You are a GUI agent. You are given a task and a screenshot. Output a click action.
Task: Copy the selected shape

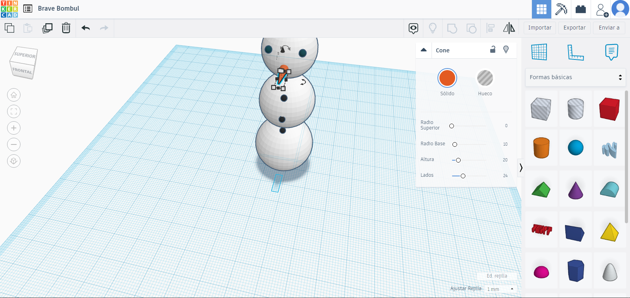click(x=9, y=28)
